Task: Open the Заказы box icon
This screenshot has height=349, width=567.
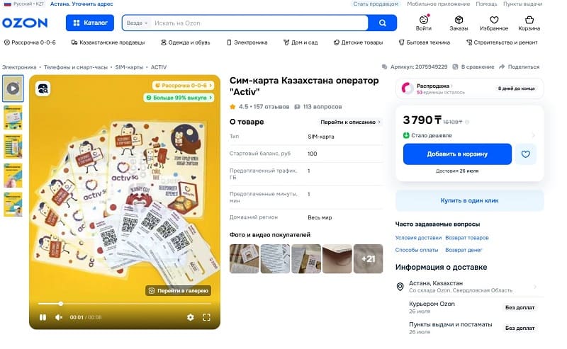Action: 459,20
